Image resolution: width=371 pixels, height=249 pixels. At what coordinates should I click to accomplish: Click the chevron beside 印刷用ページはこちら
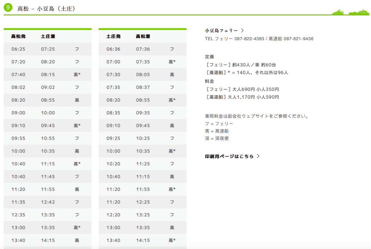258,156
